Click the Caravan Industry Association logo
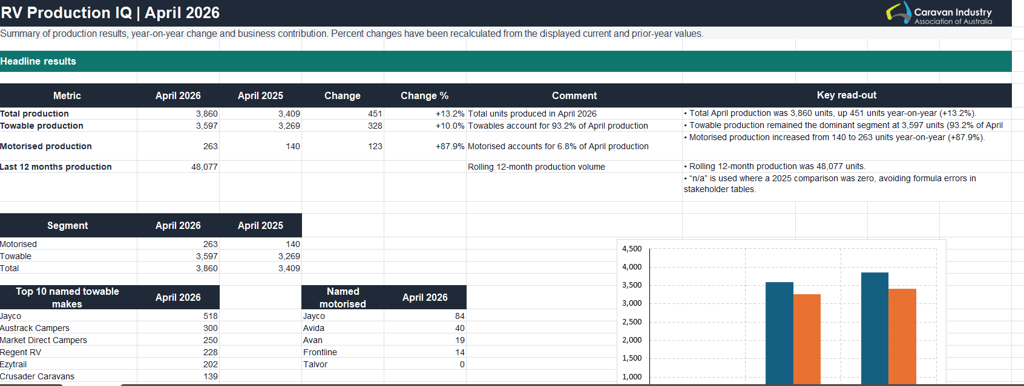The width and height of the screenshot is (1024, 386). (x=939, y=13)
